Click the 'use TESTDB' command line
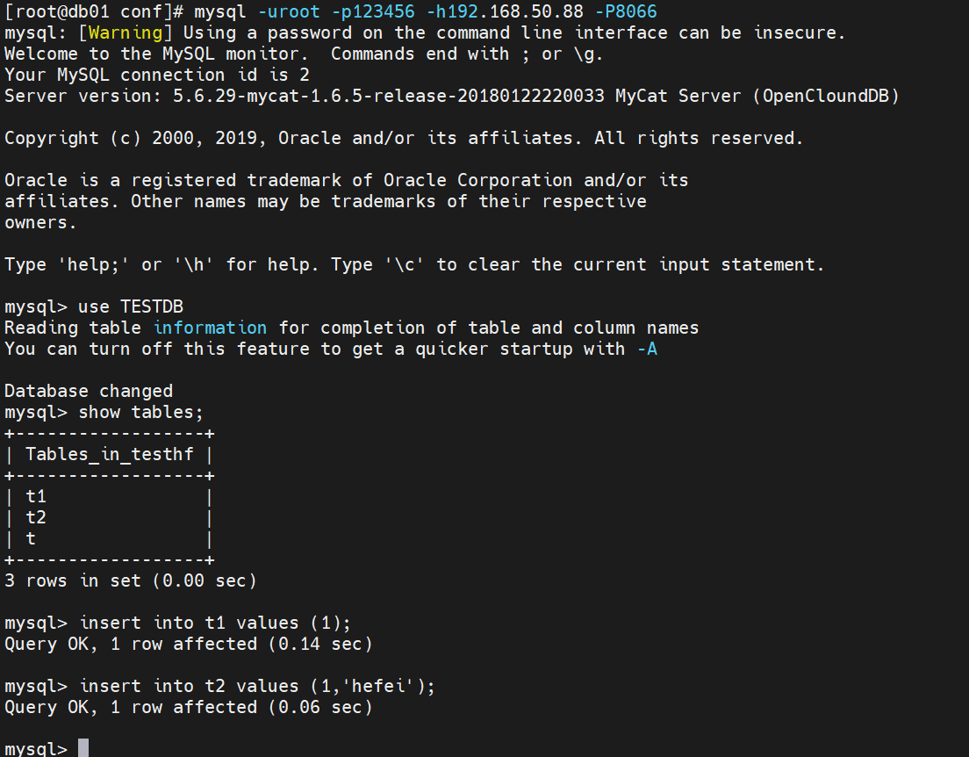This screenshot has width=969, height=757. click(131, 306)
